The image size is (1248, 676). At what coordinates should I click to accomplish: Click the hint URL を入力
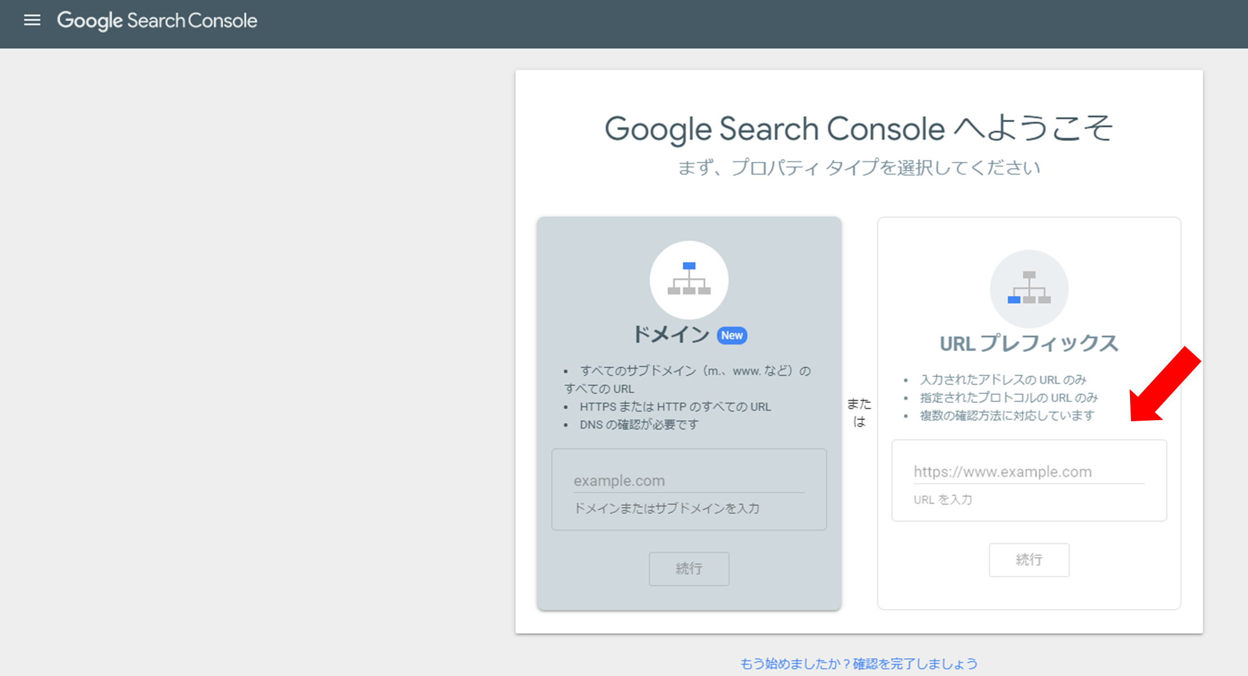(x=943, y=500)
